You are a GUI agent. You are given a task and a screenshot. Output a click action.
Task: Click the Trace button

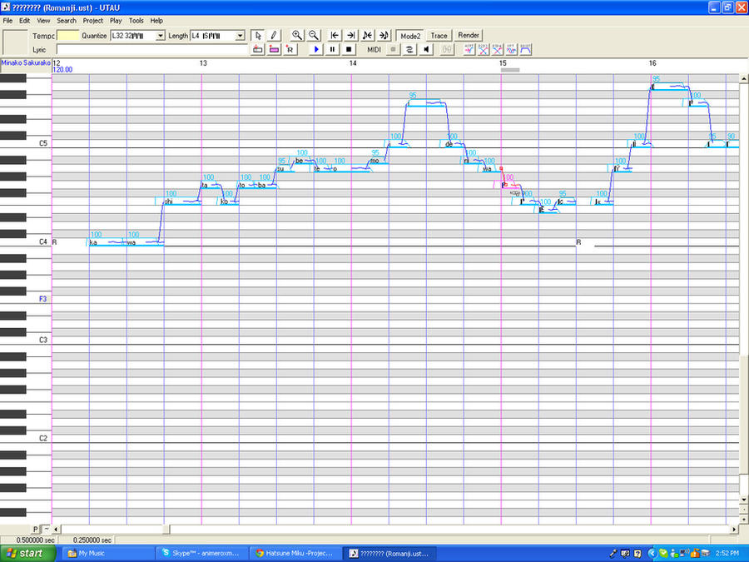439,36
